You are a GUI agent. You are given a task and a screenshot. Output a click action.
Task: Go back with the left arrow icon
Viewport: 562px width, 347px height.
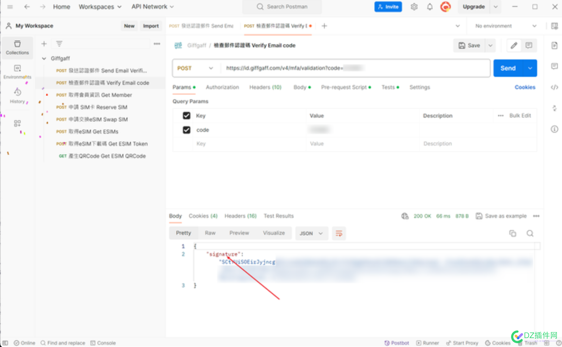point(27,7)
